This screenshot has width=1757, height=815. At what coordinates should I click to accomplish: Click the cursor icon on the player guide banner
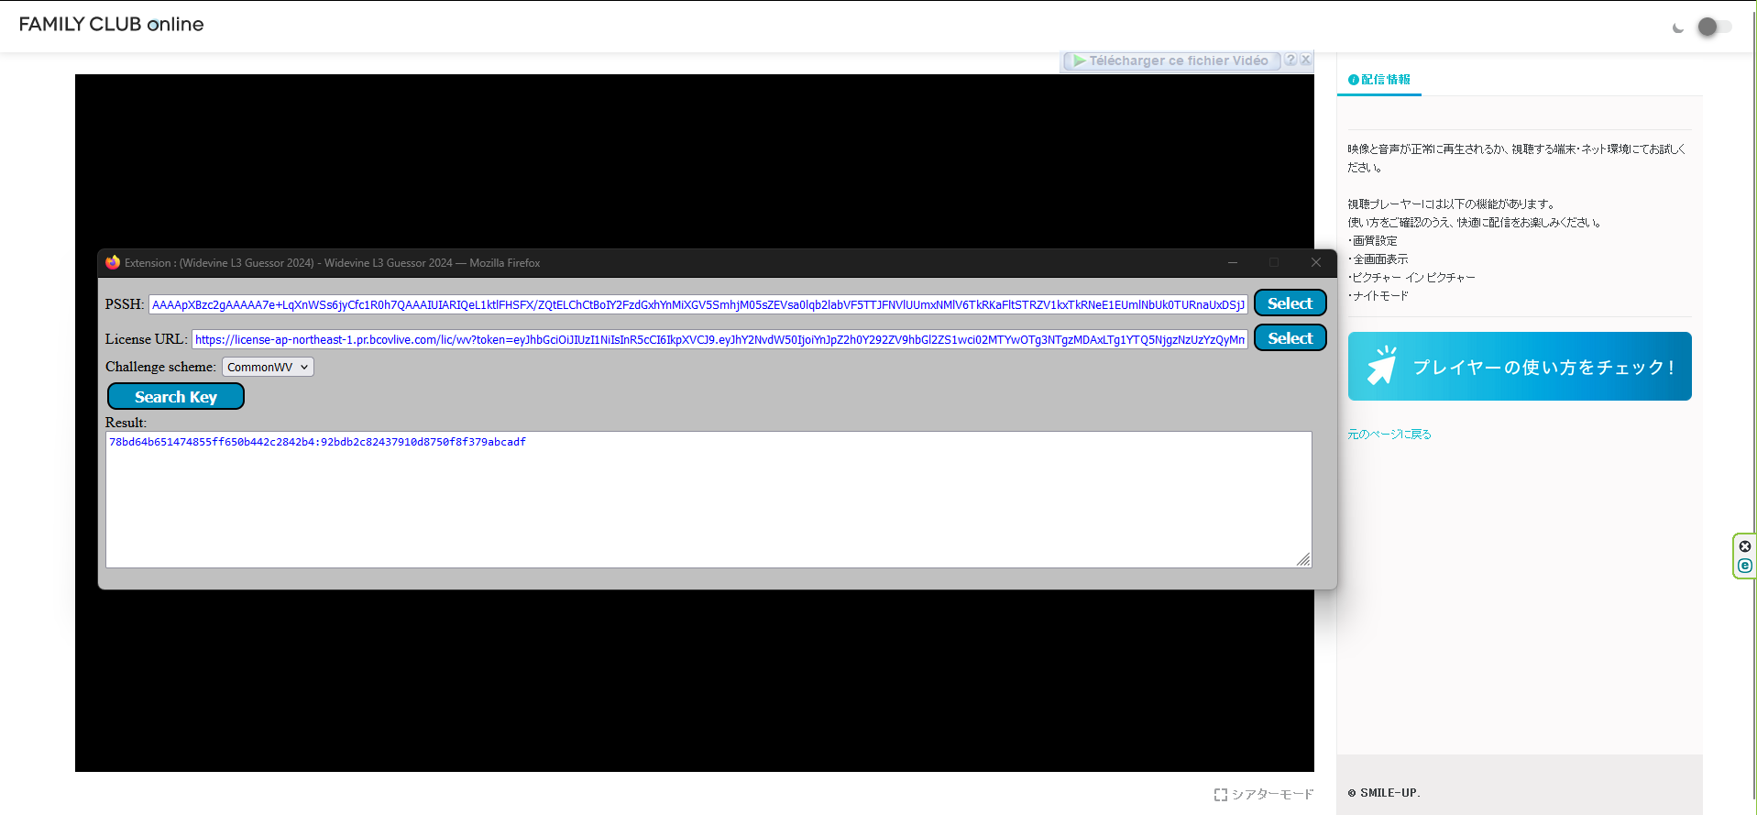1381,365
